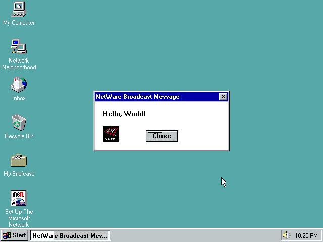Open the Start menu
This screenshot has height=242, width=323.
[x=15, y=235]
